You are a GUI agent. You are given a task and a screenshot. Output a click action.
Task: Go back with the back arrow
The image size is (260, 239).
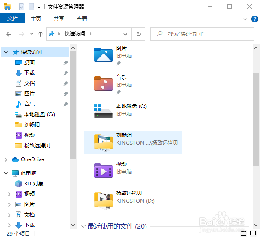(x=9, y=34)
